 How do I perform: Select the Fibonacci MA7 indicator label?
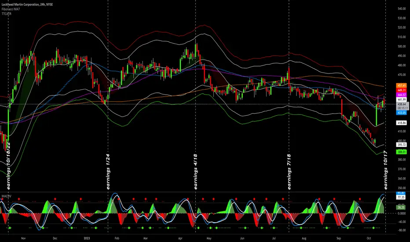click(x=11, y=9)
